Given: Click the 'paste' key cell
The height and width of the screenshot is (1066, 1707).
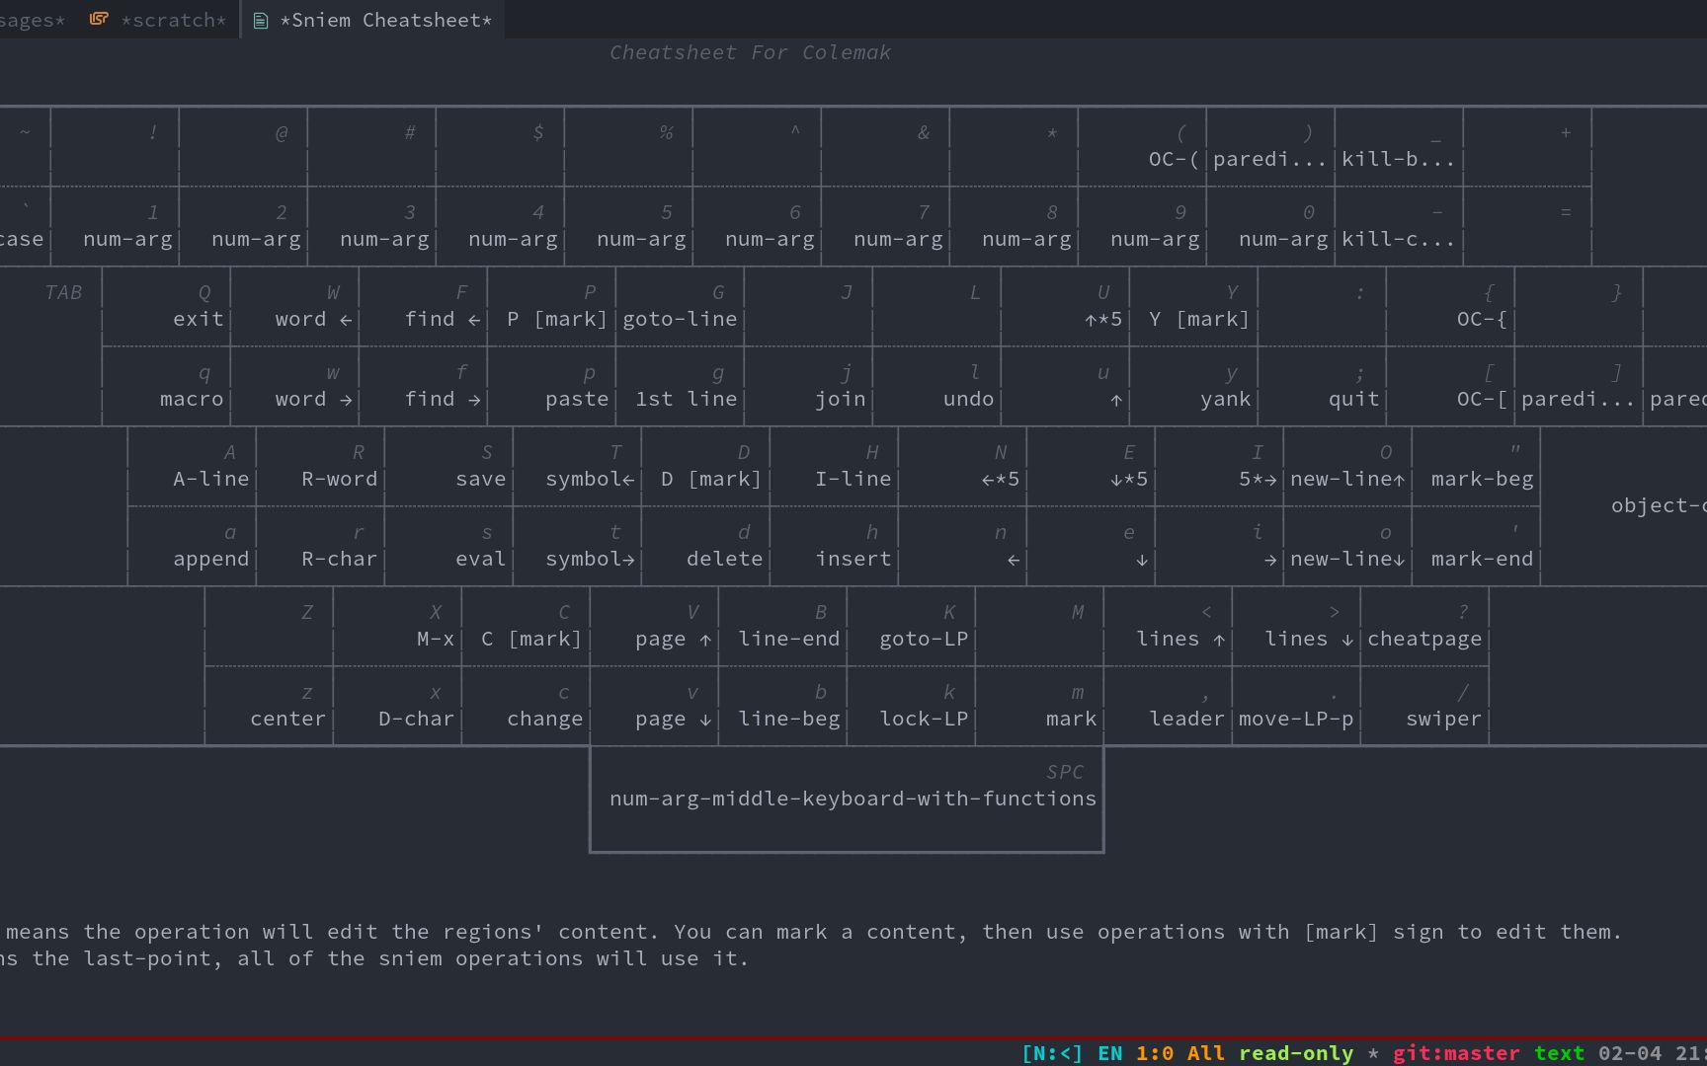Looking at the screenshot, I should click(552, 386).
